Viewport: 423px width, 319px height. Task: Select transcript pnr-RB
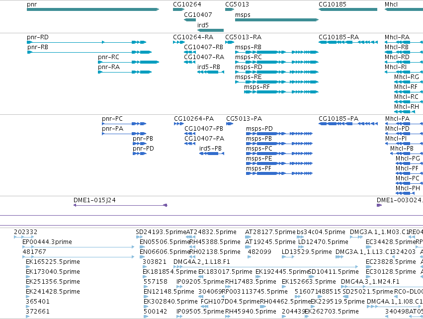coord(89,52)
